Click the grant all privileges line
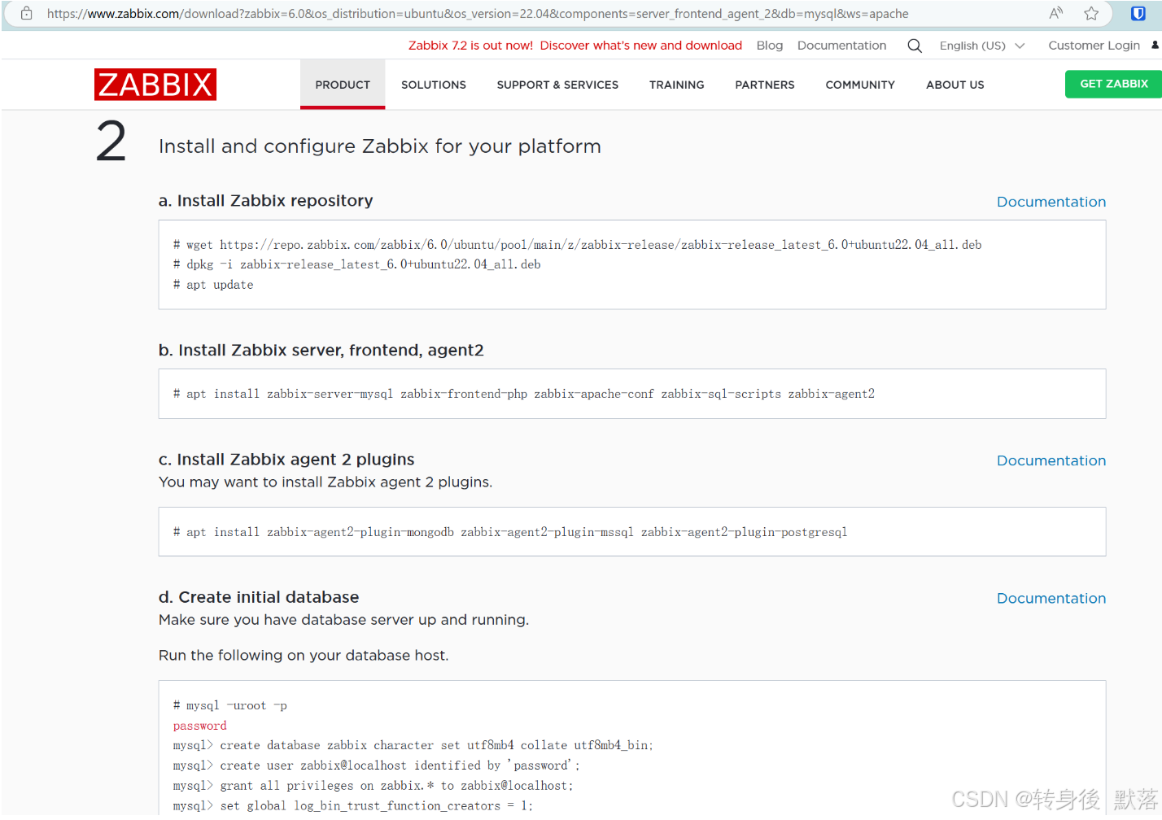Viewport: 1162px width, 820px height. 373,786
